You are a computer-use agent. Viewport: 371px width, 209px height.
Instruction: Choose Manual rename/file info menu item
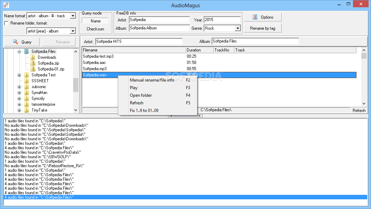pyautogui.click(x=158, y=80)
